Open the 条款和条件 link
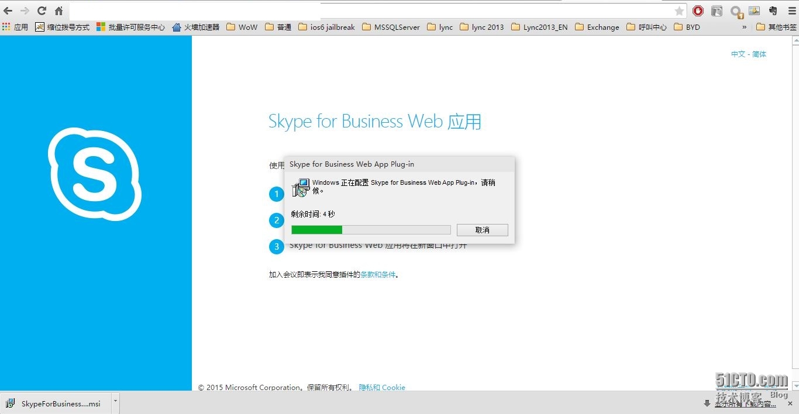 tap(378, 274)
